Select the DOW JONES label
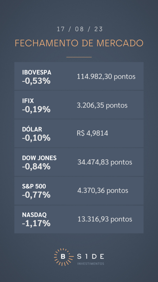 [39, 158]
